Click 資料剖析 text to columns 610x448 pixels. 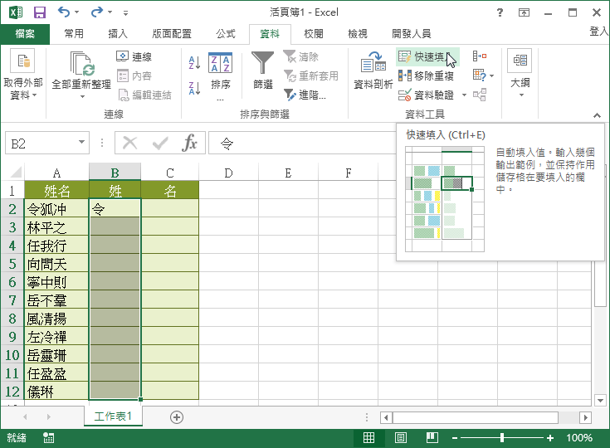pos(373,71)
